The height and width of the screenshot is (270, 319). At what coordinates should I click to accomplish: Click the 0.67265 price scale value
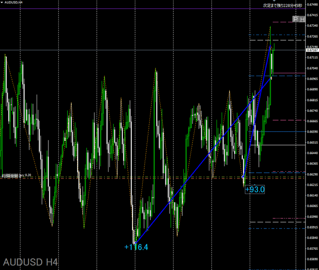pyautogui.click(x=312, y=36)
